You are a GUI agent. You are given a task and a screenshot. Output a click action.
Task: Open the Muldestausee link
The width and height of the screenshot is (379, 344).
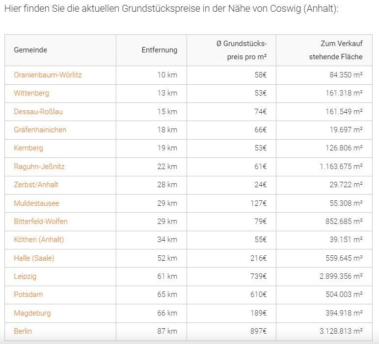click(36, 203)
